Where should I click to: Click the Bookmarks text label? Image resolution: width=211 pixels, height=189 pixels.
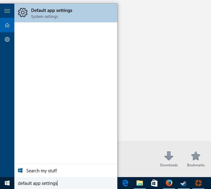coord(196,165)
